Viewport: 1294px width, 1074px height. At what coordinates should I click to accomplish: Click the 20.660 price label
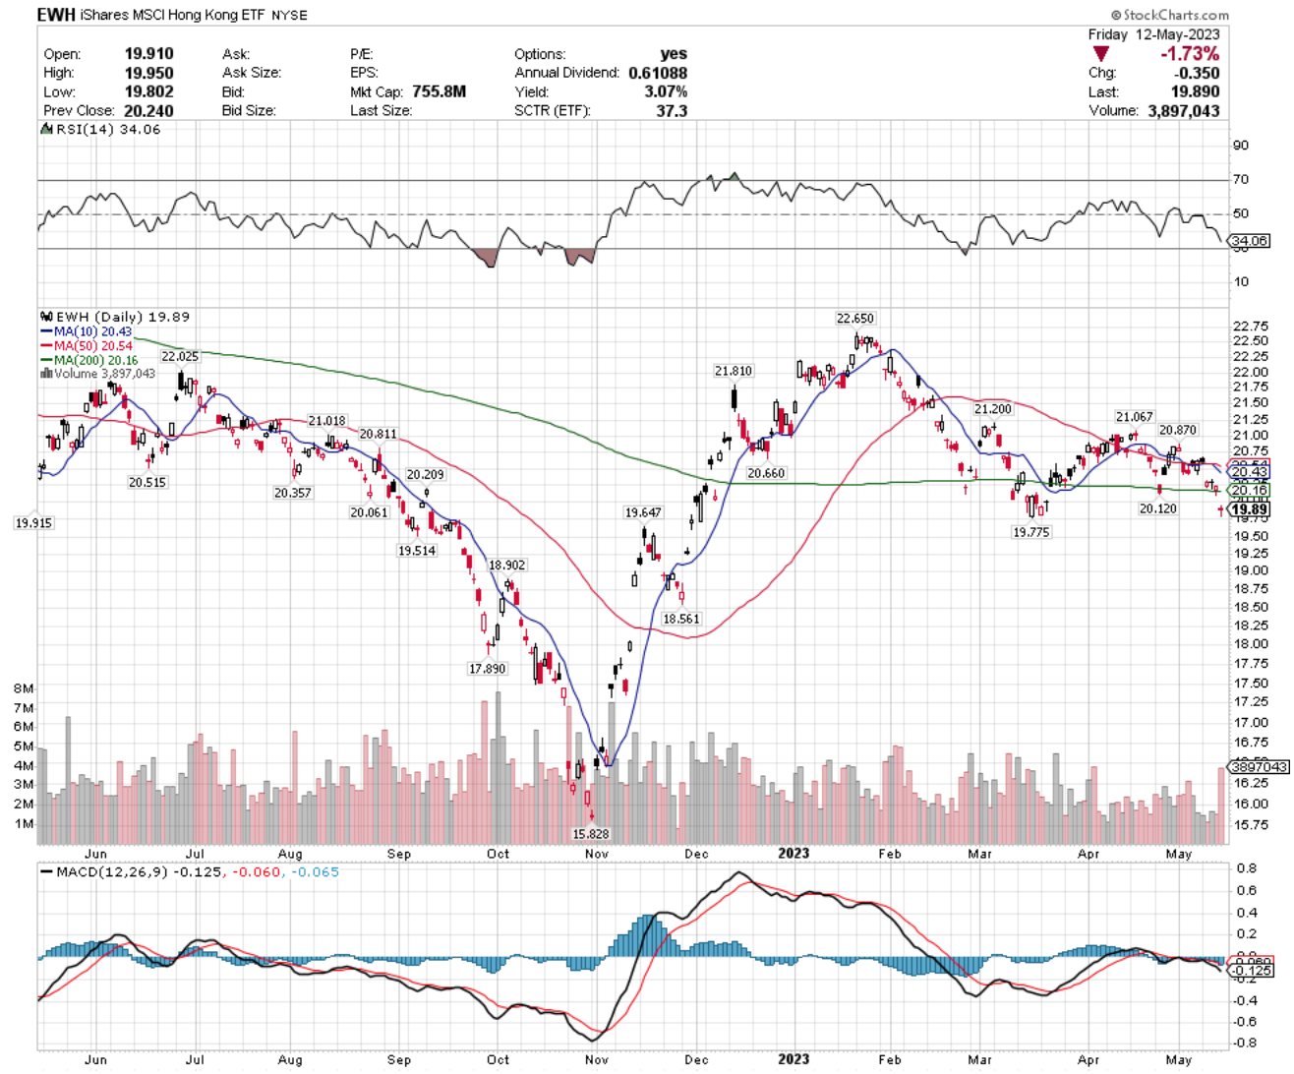click(x=766, y=474)
